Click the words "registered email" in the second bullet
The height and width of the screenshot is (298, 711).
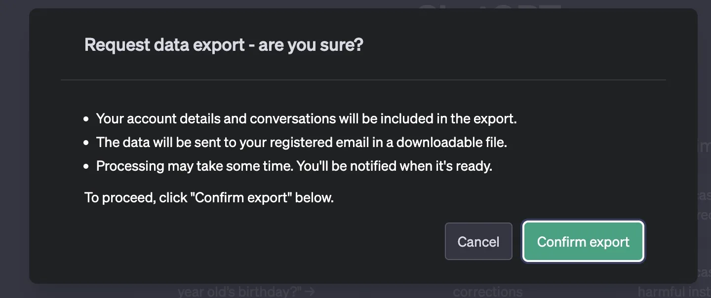(324, 143)
